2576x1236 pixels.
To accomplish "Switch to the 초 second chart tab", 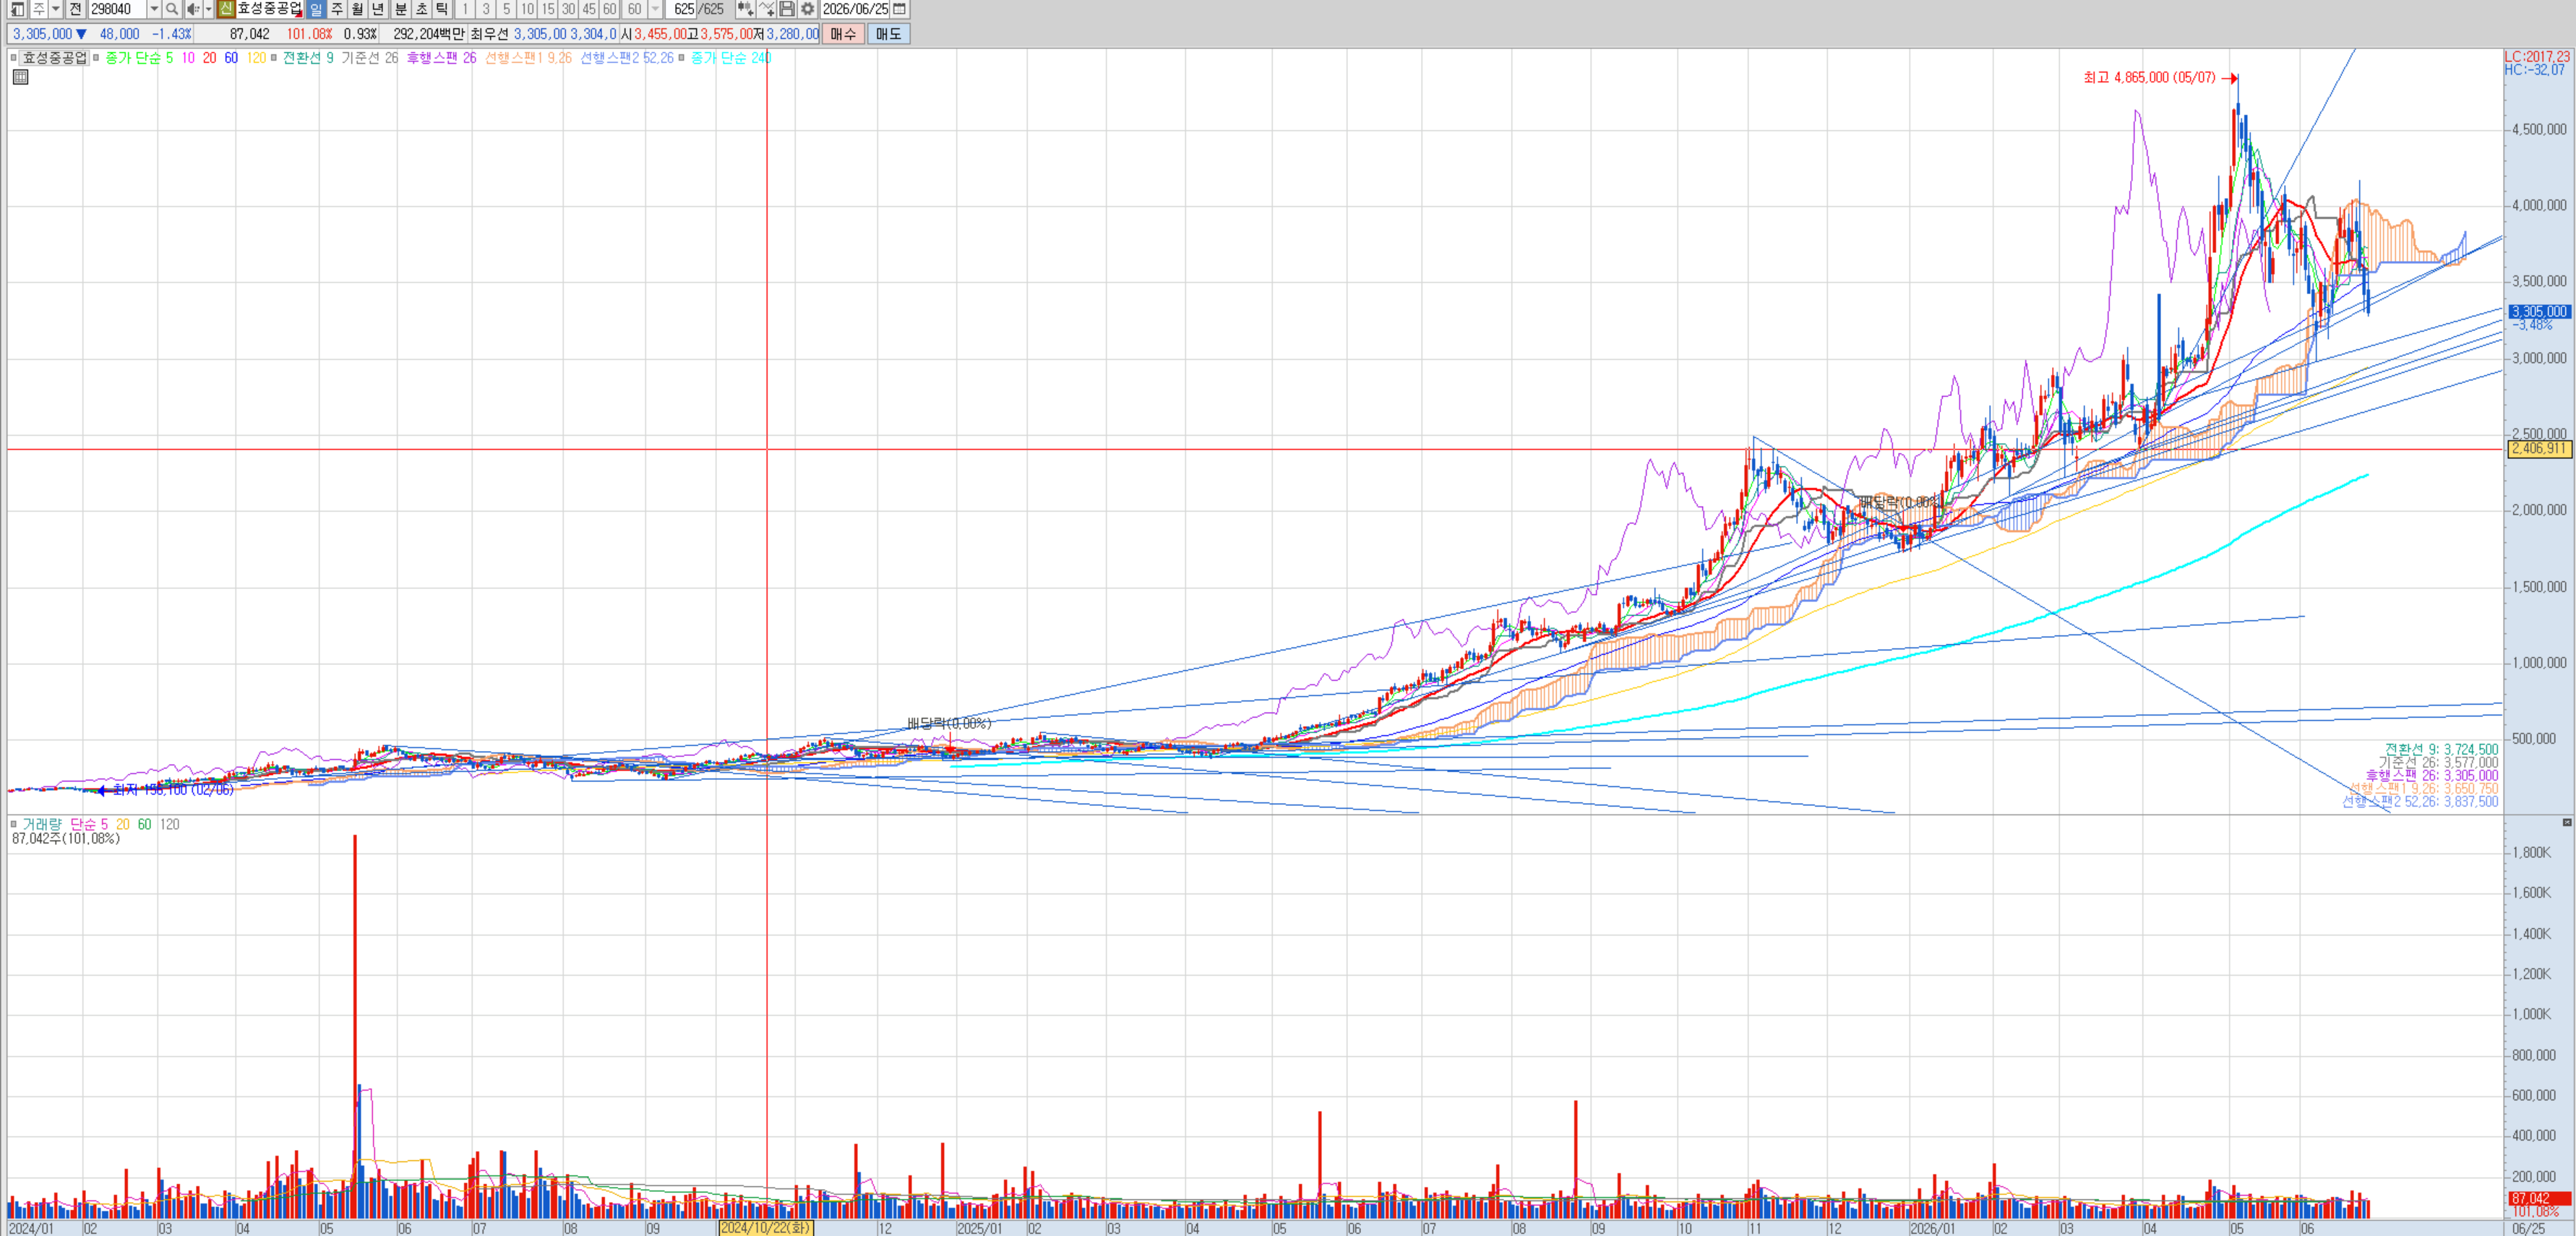I will click(421, 9).
